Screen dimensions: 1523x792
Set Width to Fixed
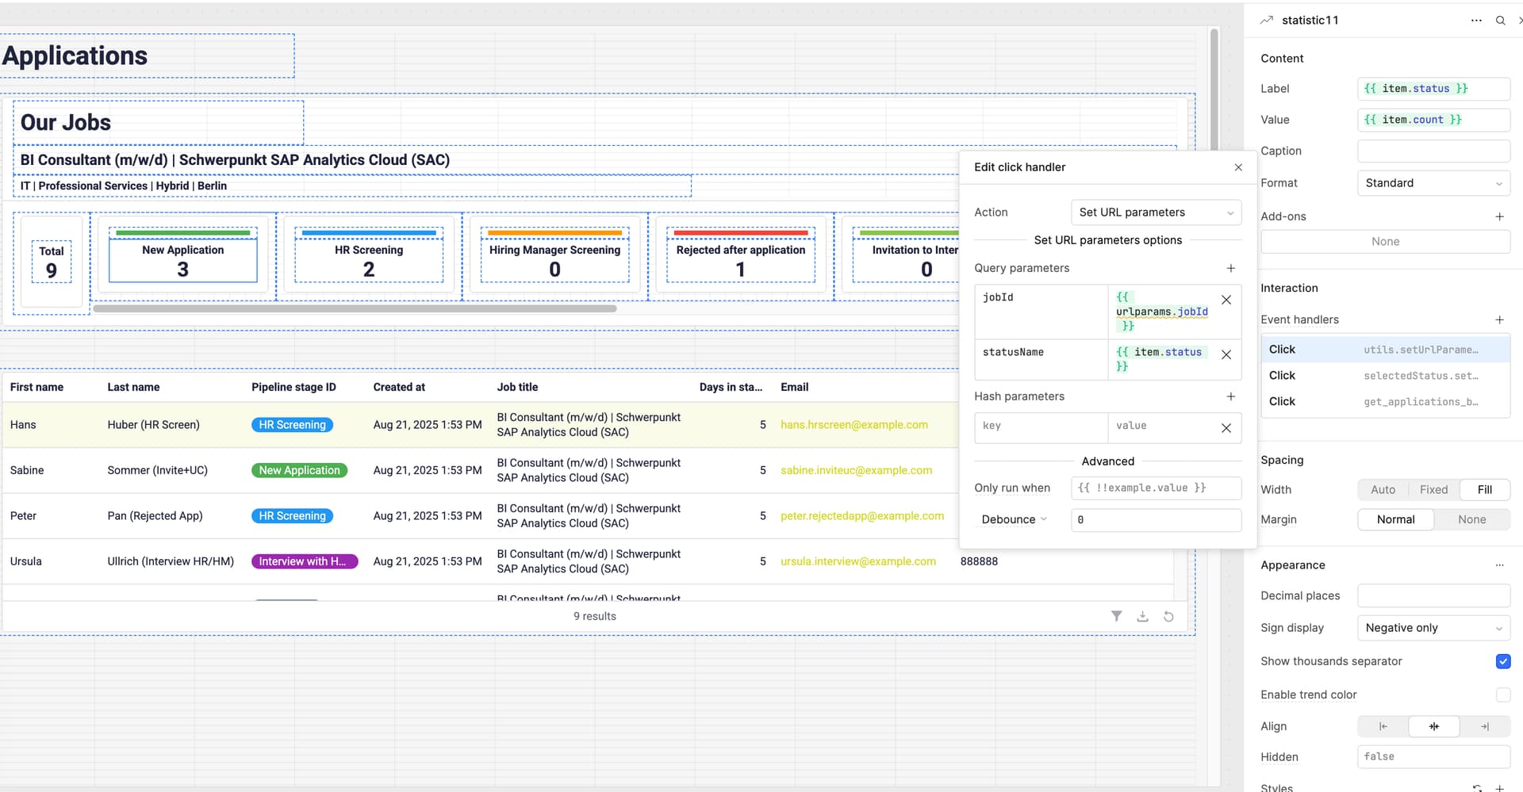click(1433, 490)
